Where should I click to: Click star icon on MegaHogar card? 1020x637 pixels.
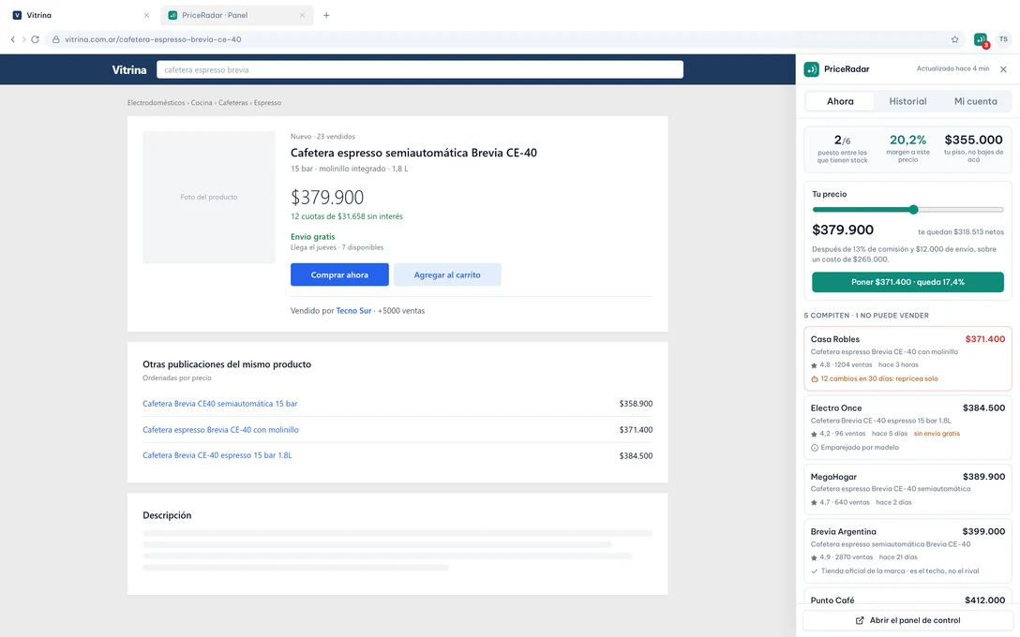tap(814, 502)
